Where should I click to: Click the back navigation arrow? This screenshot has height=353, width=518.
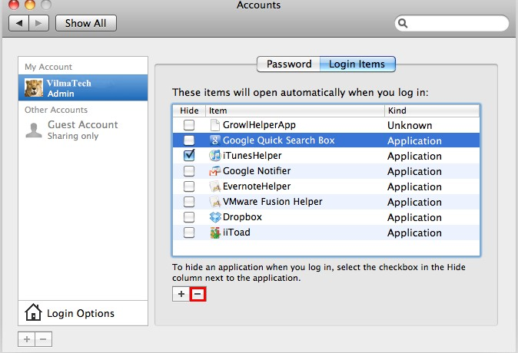(19, 23)
